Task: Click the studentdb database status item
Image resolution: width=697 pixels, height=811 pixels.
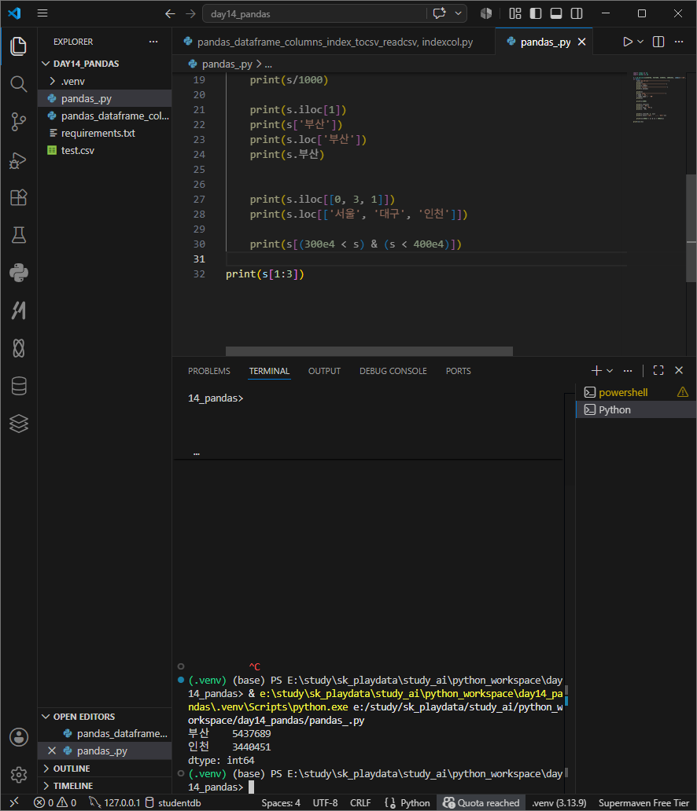Action: click(x=172, y=802)
